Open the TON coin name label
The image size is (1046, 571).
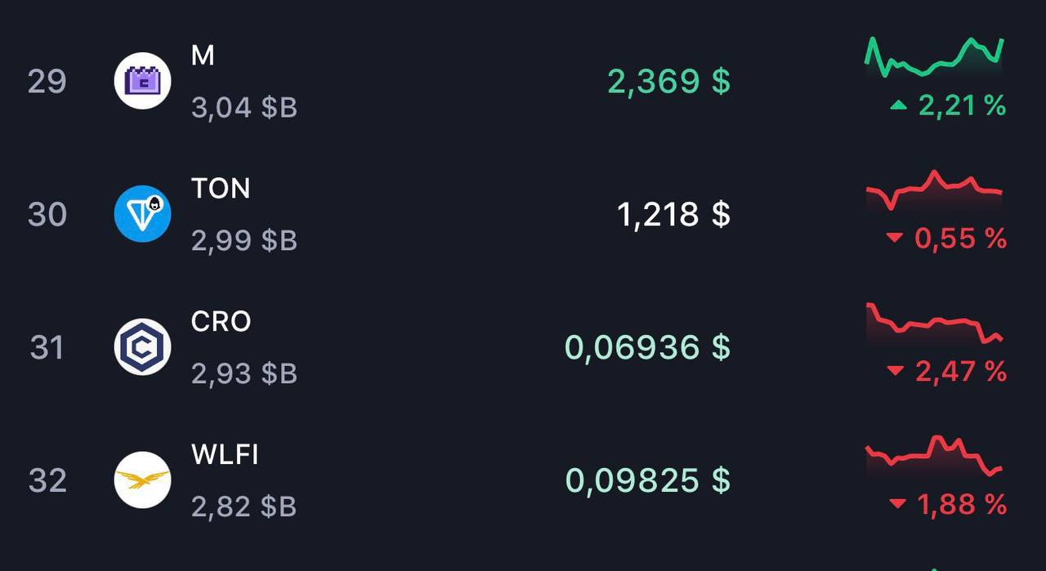[x=221, y=189]
